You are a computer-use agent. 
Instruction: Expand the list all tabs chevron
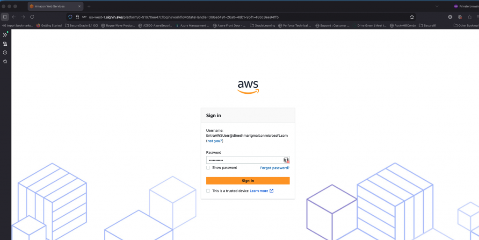pos(437,7)
